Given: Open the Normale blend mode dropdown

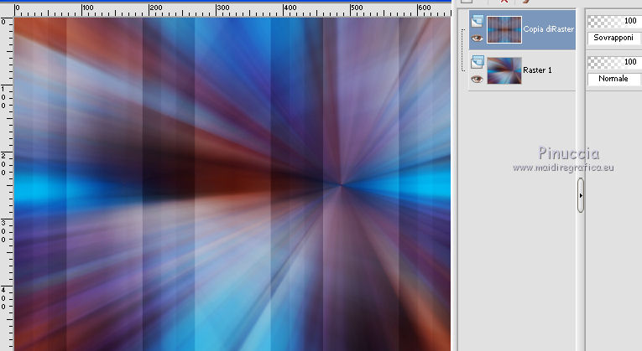Looking at the screenshot, I should [614, 79].
